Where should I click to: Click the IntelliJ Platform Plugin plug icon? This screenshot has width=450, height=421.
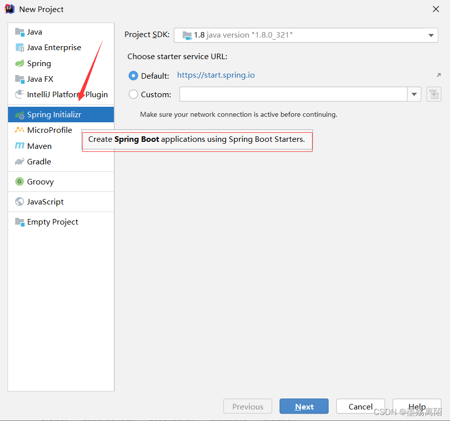point(20,94)
